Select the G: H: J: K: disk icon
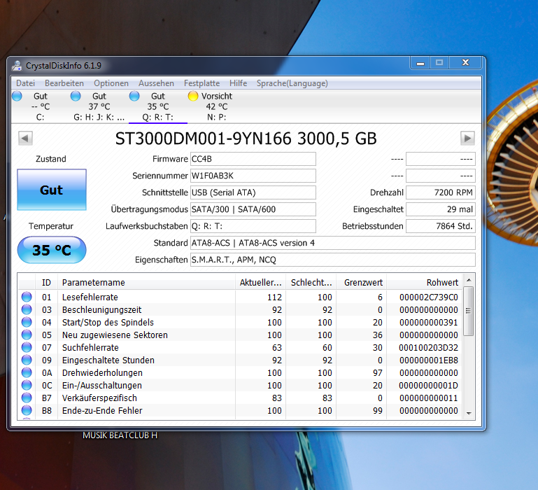 pyautogui.click(x=76, y=96)
